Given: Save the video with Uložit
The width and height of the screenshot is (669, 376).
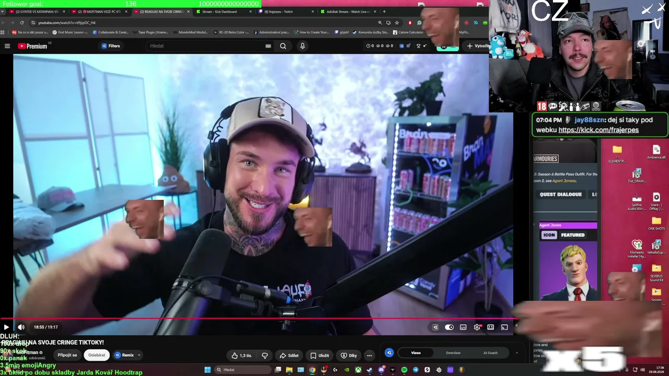Looking at the screenshot, I should tap(319, 356).
